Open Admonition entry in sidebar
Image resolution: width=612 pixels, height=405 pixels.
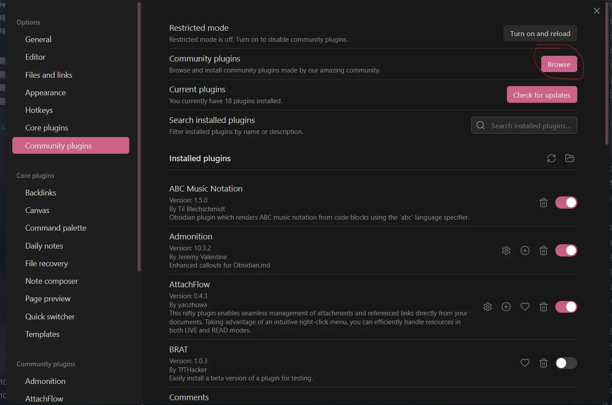click(x=71, y=381)
